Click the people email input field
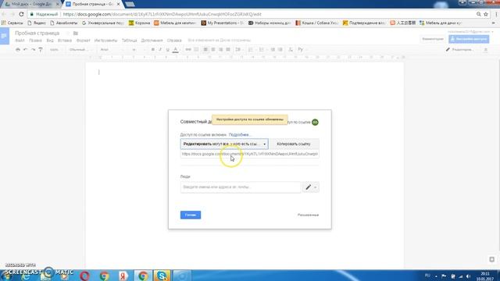The width and height of the screenshot is (500, 281). point(241,187)
